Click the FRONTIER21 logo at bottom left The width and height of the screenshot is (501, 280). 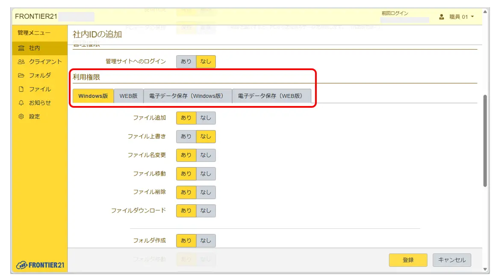(x=40, y=265)
